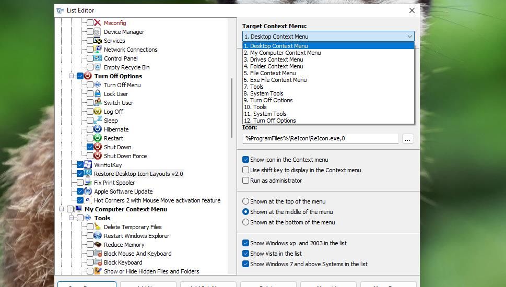Viewport: 506px width, 287px height.
Task: Click the Delete Temporary Files broom icon
Action: click(98, 227)
